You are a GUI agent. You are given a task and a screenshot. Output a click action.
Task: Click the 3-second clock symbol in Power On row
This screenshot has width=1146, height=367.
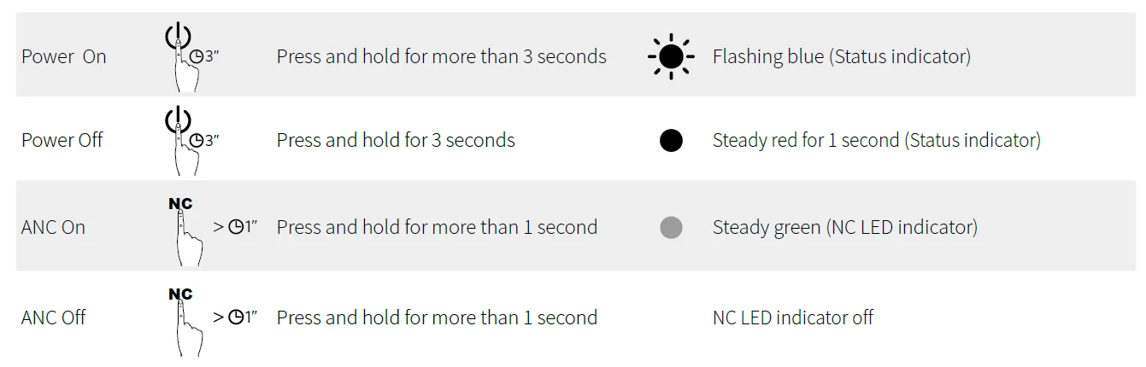click(x=197, y=58)
